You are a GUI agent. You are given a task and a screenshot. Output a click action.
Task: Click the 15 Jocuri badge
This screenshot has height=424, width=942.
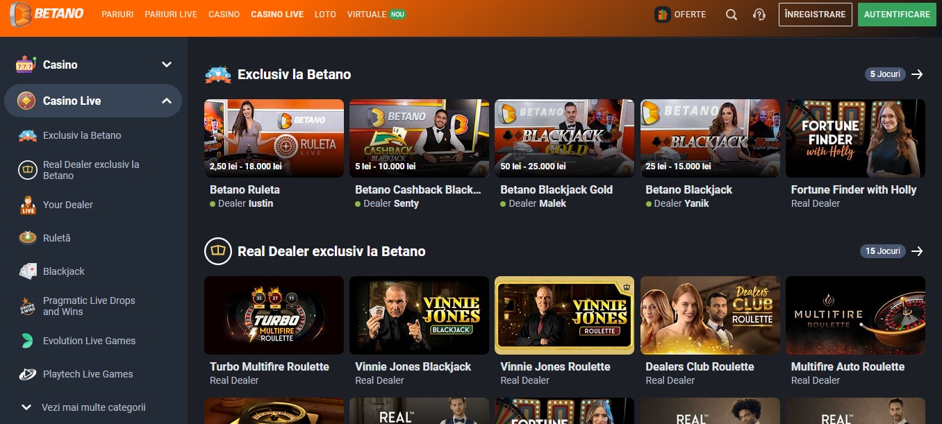(x=883, y=251)
